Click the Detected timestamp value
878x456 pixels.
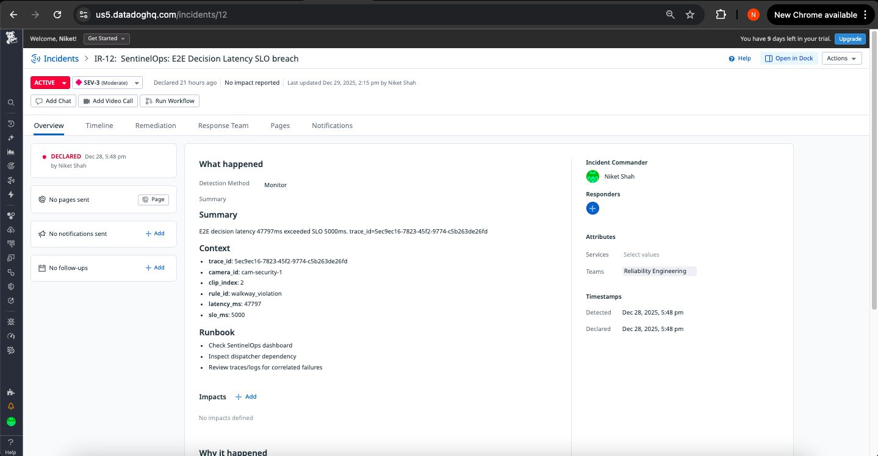653,313
